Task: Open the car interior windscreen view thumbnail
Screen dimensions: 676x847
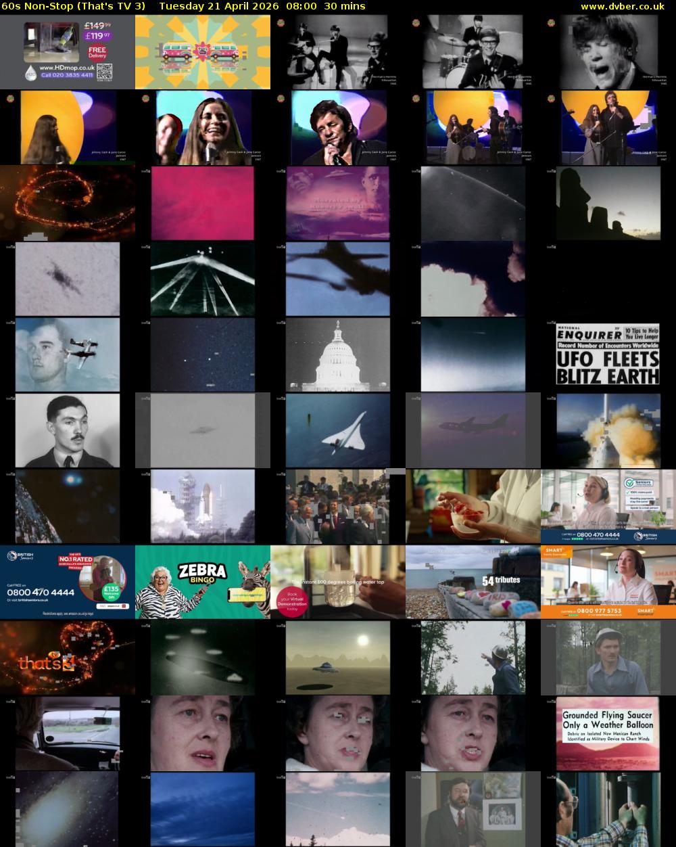Action: (68, 734)
